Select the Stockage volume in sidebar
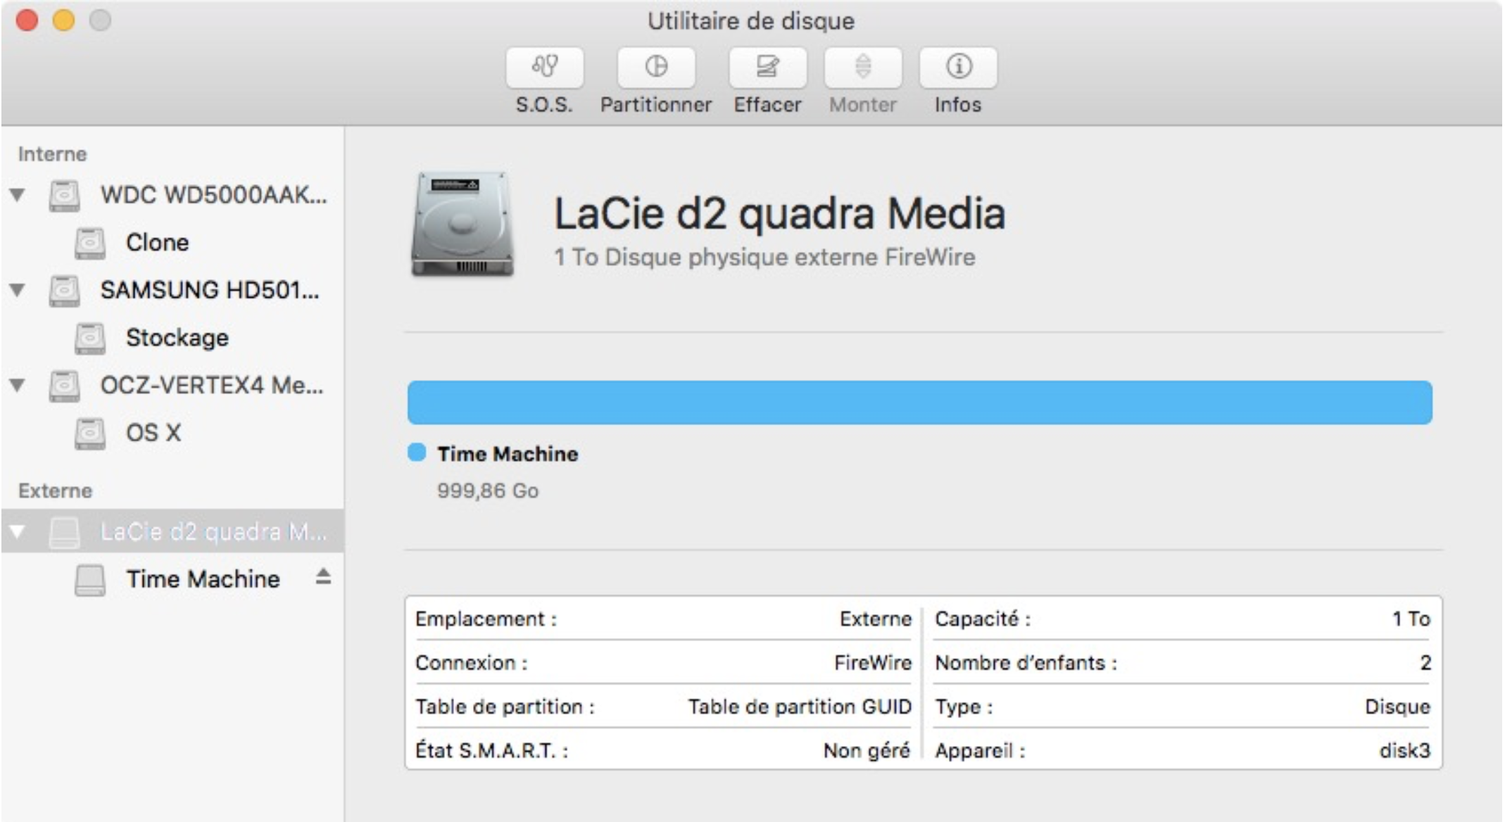Image resolution: width=1505 pixels, height=822 pixels. (x=177, y=338)
